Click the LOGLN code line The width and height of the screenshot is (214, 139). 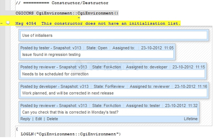click(71, 134)
